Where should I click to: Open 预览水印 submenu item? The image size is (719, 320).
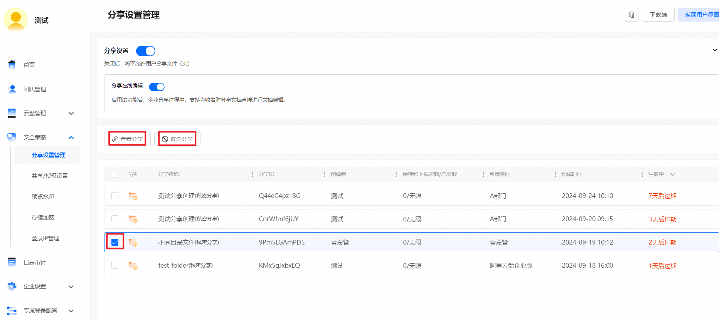43,196
